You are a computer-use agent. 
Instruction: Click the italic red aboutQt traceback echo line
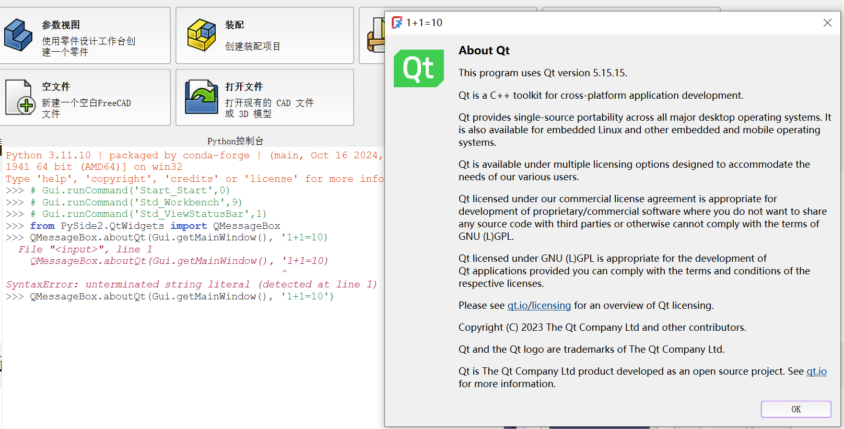(179, 261)
